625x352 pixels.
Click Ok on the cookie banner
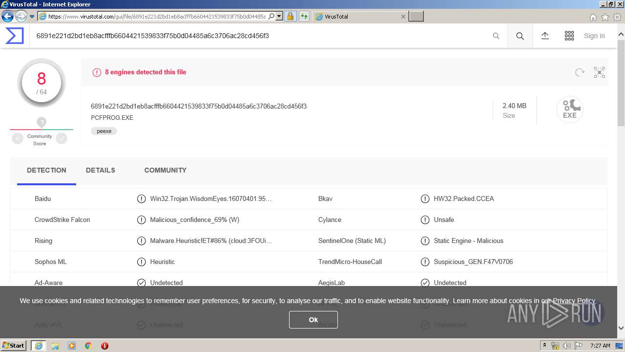(x=313, y=320)
